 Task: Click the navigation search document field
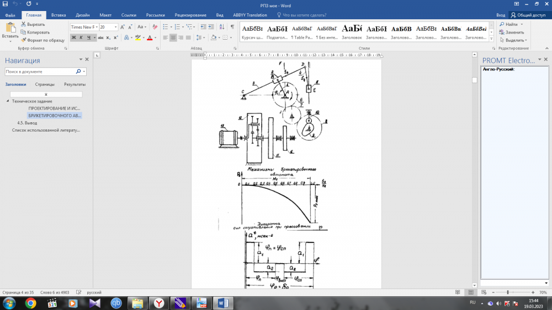point(39,72)
